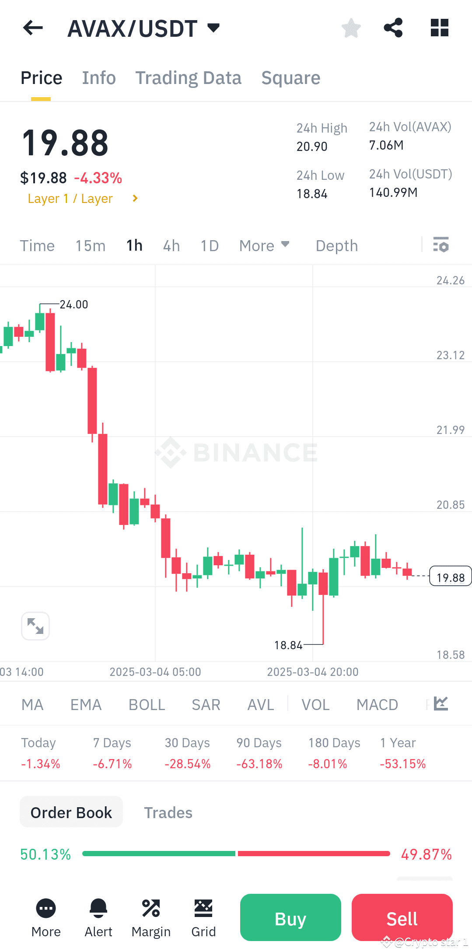The image size is (472, 952).
Task: Switch to the Trading Data tab
Action: [189, 77]
